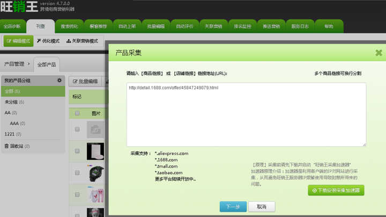The width and height of the screenshot is (386, 217).
Task: Open the 全店诊断 tab
Action: [x=12, y=26]
